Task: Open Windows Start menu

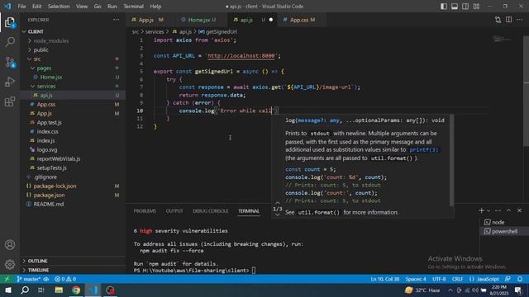Action: tap(7, 290)
